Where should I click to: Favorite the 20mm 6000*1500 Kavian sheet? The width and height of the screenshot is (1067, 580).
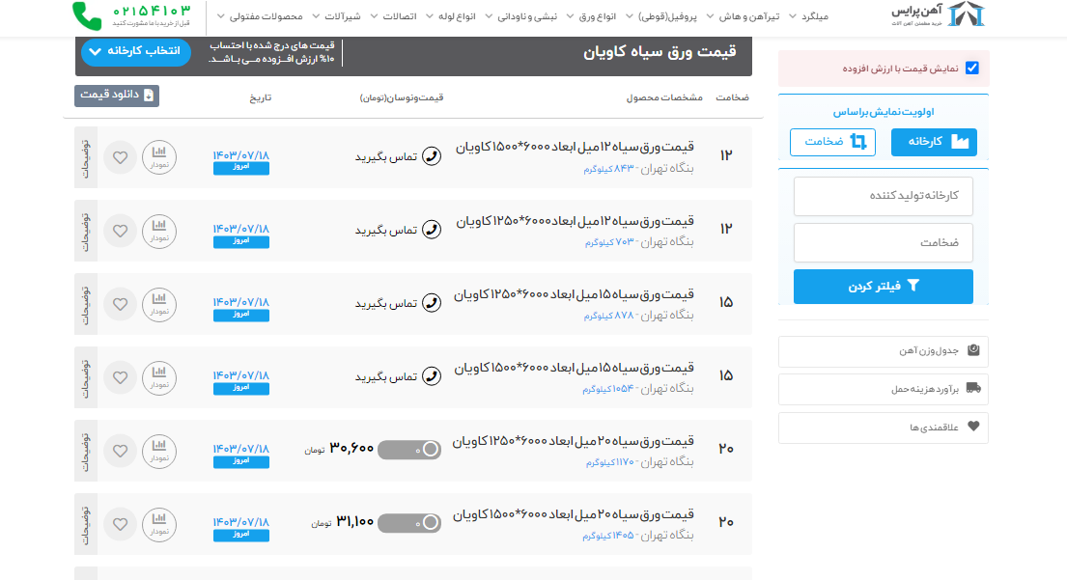[x=120, y=524]
